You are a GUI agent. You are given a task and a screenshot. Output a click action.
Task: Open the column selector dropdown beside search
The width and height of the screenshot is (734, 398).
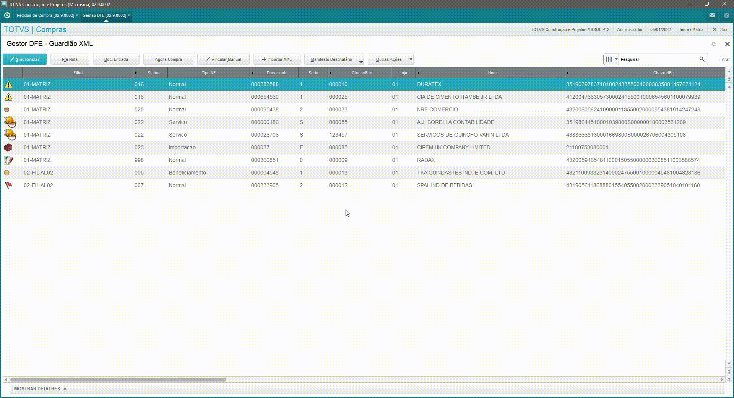tap(611, 59)
